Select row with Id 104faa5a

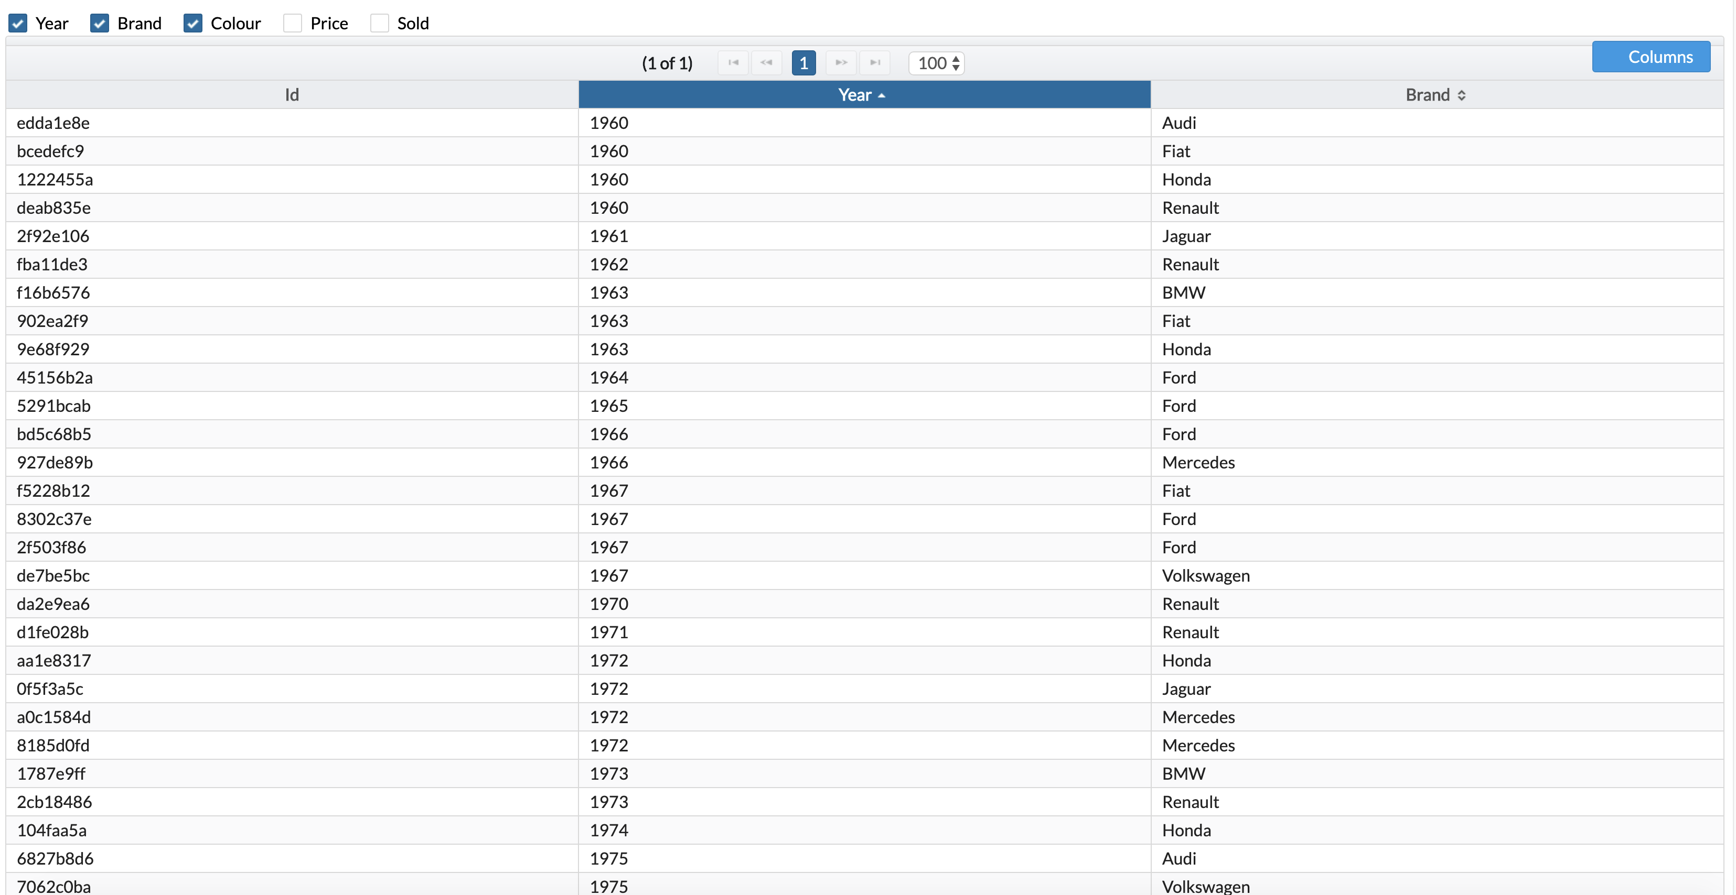pos(865,831)
